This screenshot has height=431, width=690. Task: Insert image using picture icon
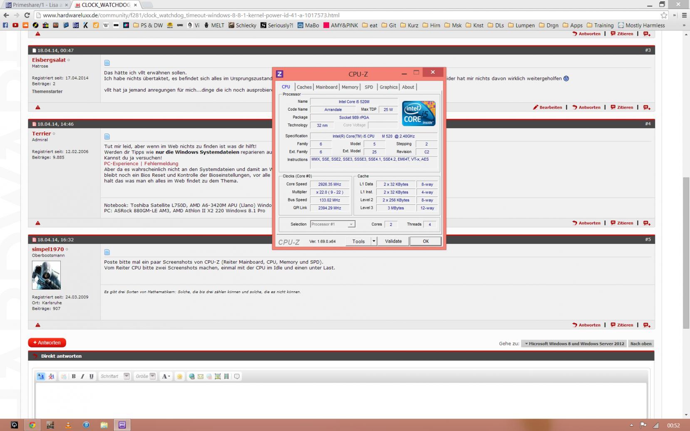tap(218, 376)
